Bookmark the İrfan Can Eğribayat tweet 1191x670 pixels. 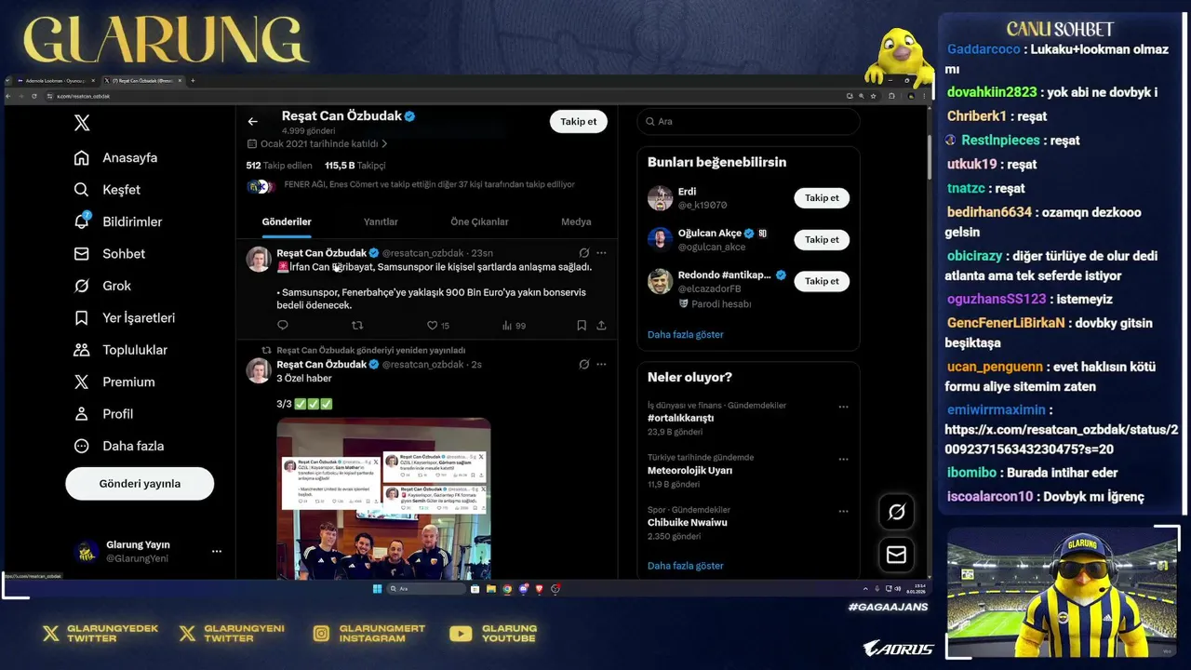point(582,326)
